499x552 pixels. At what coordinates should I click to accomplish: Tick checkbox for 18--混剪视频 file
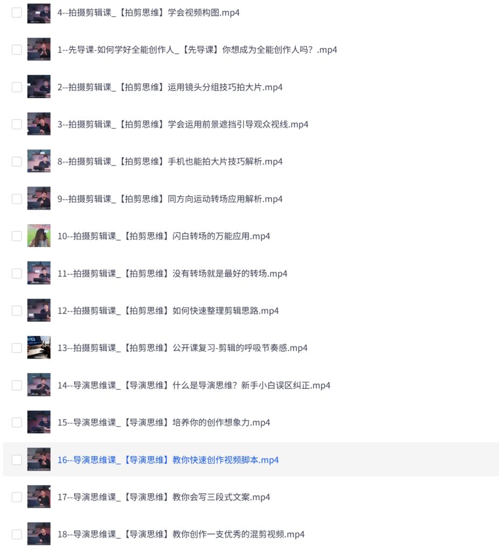[17, 534]
